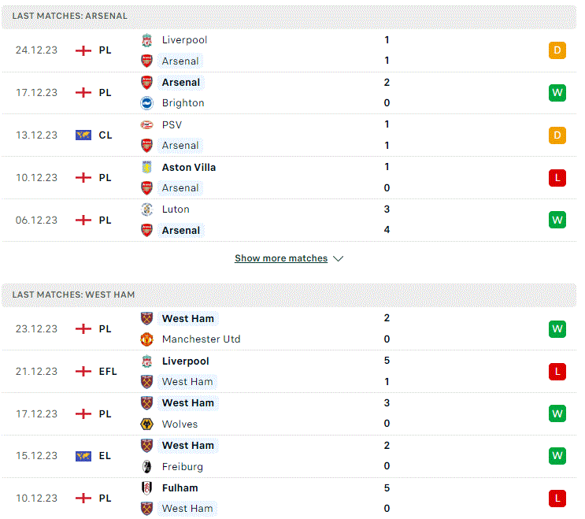585x519 pixels.
Task: Click the PSV club crest icon
Action: 147,125
